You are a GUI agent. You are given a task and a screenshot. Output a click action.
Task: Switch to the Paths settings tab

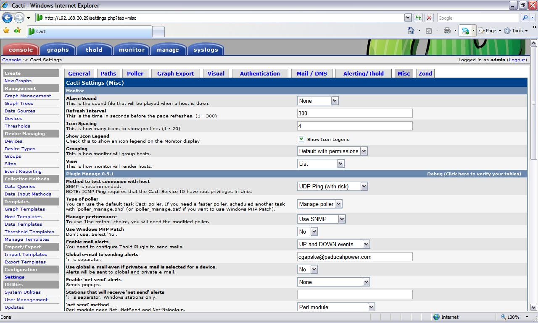point(108,73)
